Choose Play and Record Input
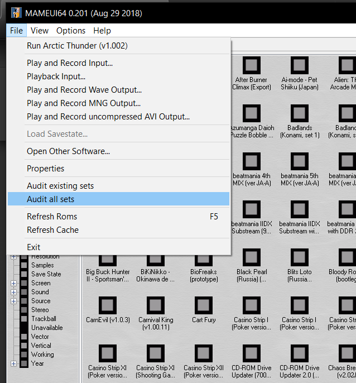This screenshot has width=356, height=383. (x=119, y=63)
